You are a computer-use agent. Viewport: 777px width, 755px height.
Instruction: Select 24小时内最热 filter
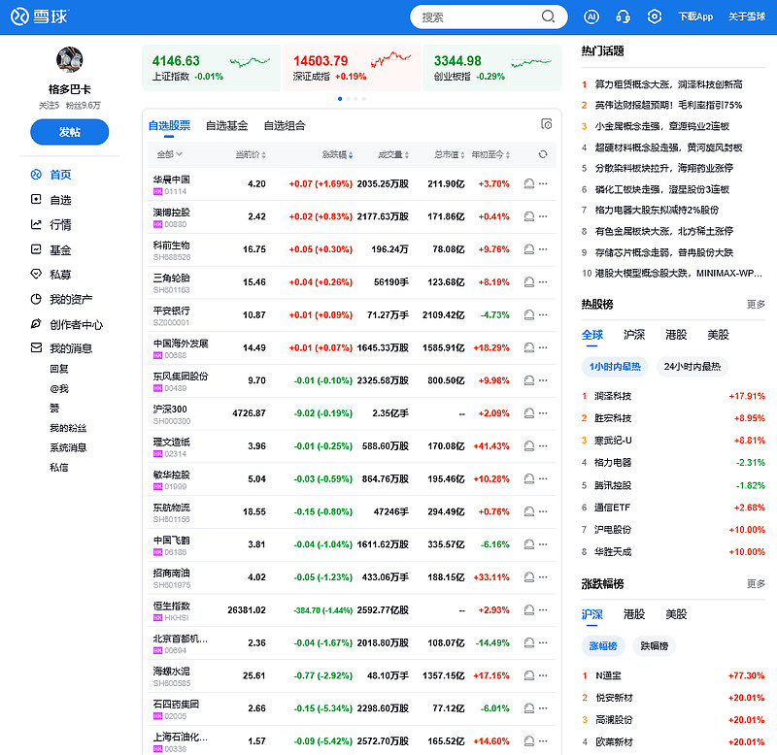tap(693, 367)
